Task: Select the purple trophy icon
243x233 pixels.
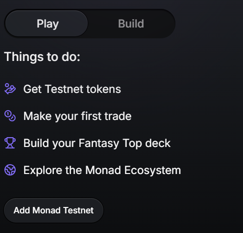Action: 10,143
